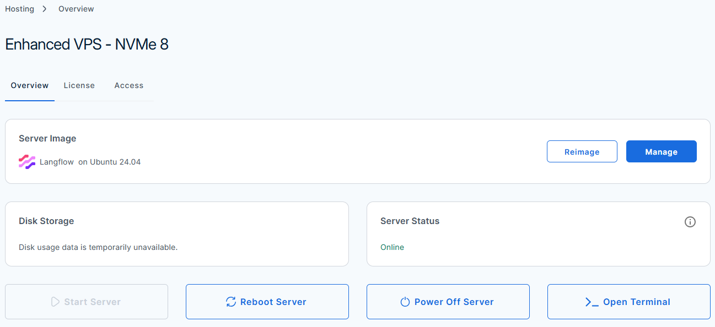Click the Reimage button

point(582,151)
